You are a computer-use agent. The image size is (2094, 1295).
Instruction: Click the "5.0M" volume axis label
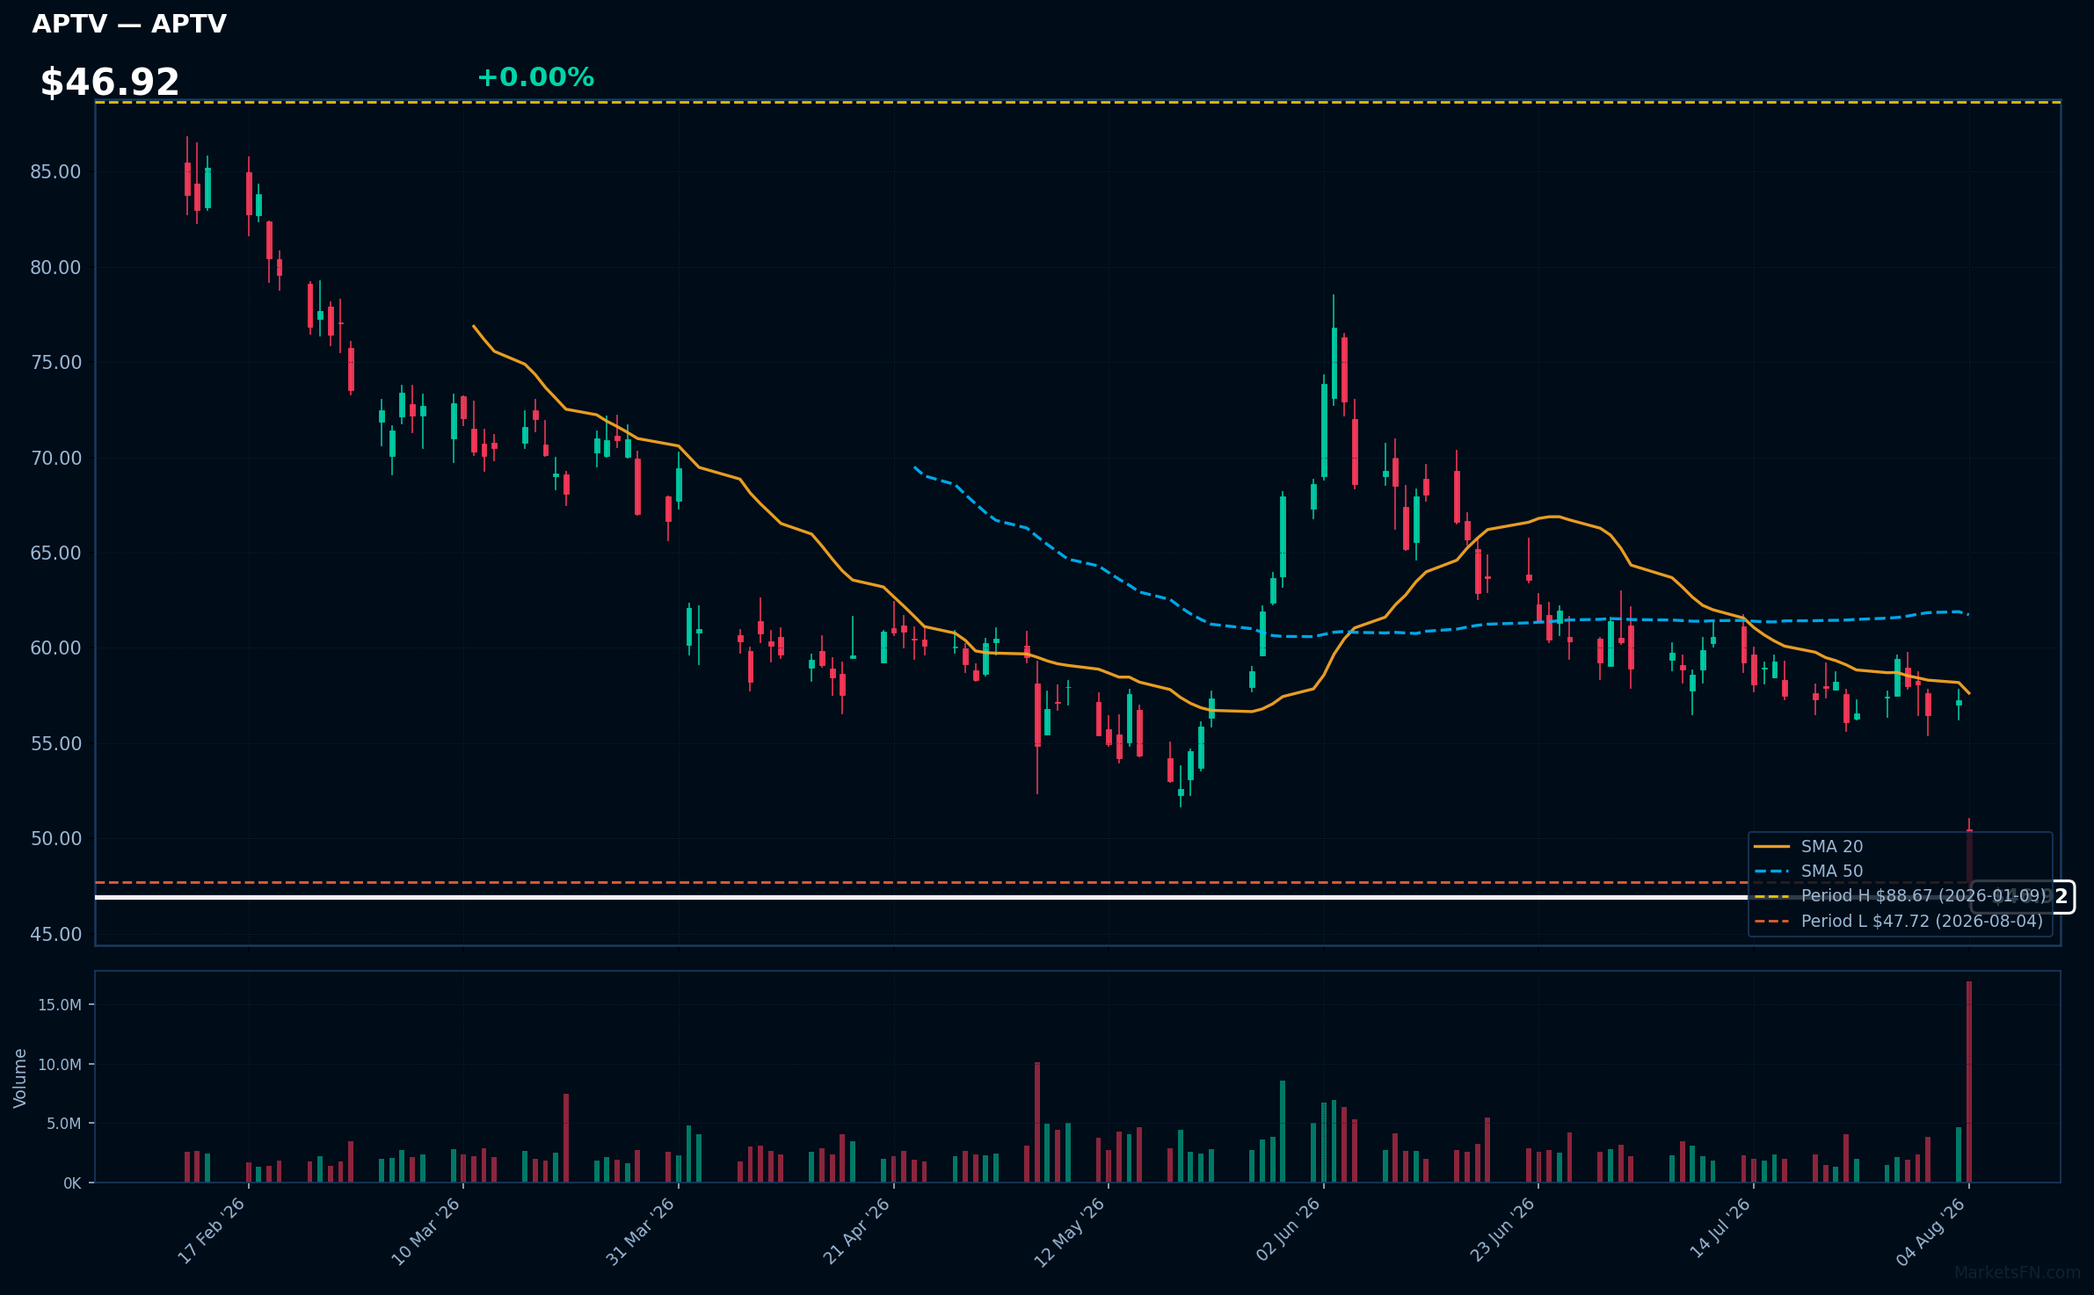(x=63, y=1124)
